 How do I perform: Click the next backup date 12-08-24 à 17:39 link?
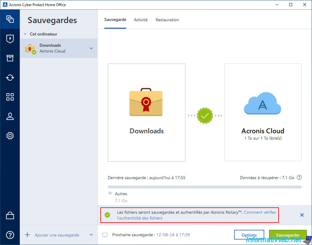pyautogui.click(x=173, y=235)
